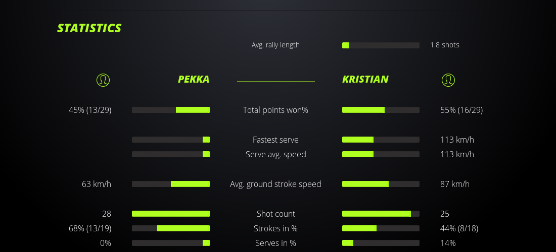Click Kristian's Serves in % bar
The height and width of the screenshot is (252, 556).
coord(381,243)
